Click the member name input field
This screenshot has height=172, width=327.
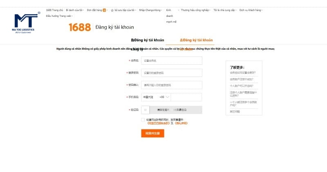click(172, 61)
